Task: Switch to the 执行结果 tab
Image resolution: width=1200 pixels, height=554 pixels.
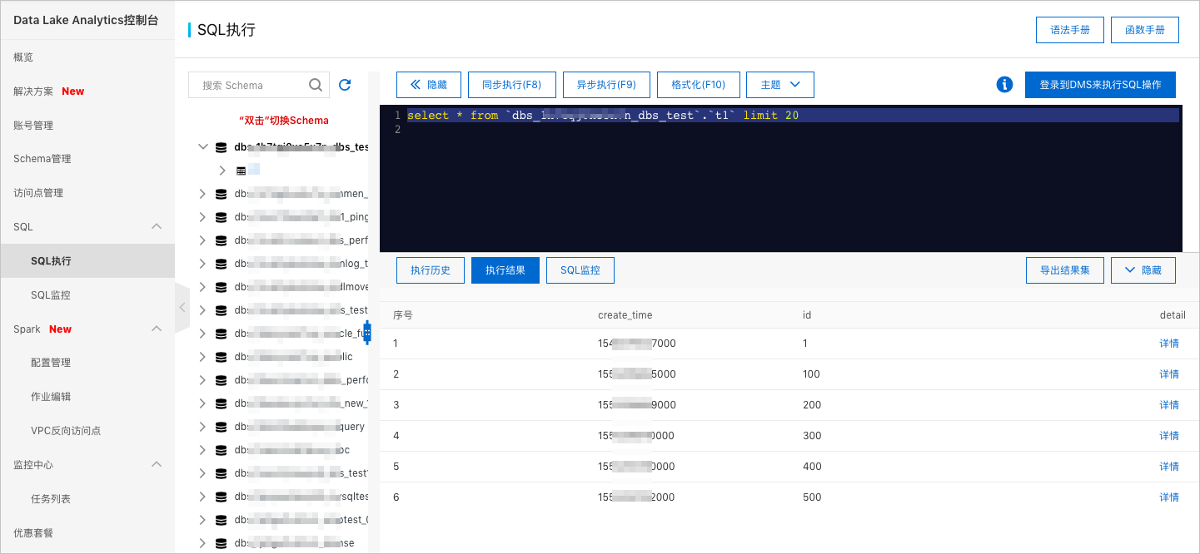Action: (x=505, y=270)
